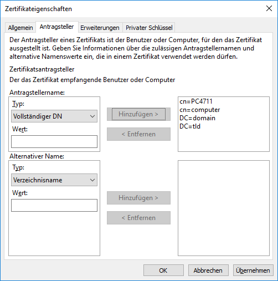Image resolution: width=278 pixels, height=281 pixels.
Task: Select the cn=computer entry in list
Action: pos(200,110)
